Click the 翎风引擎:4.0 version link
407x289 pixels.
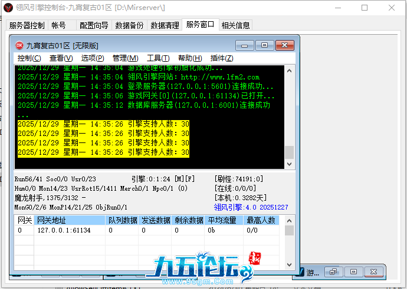tap(251, 207)
